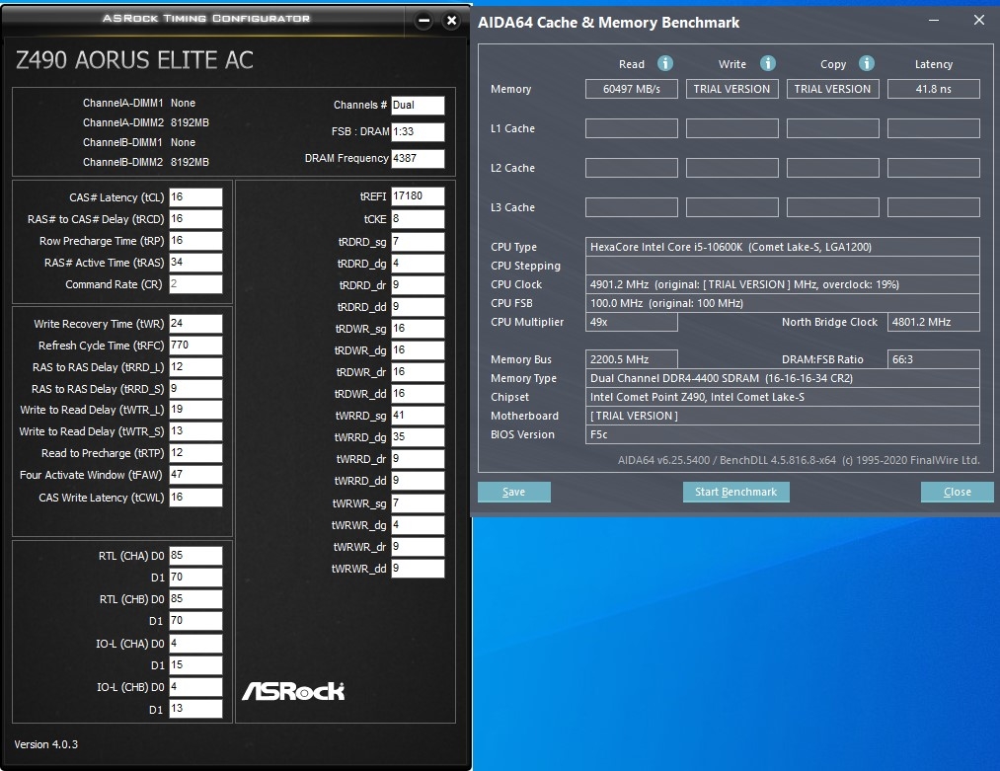
Task: Click the Write info icon in AIDA64
Action: (x=768, y=63)
